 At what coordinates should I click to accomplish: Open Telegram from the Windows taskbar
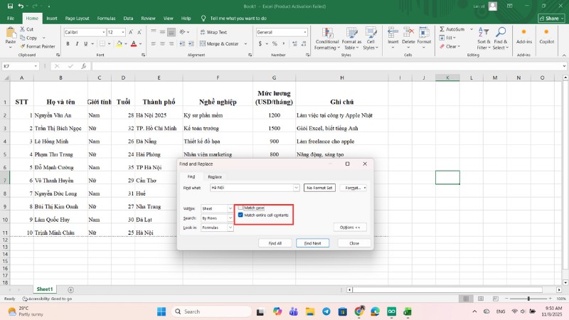tap(326, 311)
